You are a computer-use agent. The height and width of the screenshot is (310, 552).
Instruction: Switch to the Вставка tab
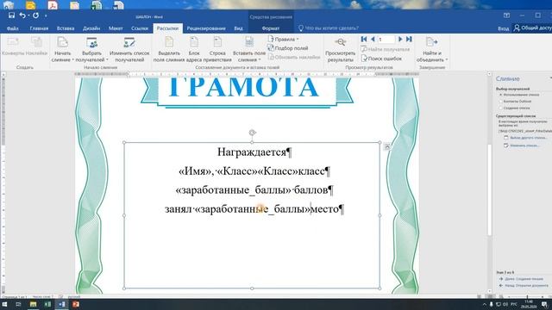tap(66, 28)
